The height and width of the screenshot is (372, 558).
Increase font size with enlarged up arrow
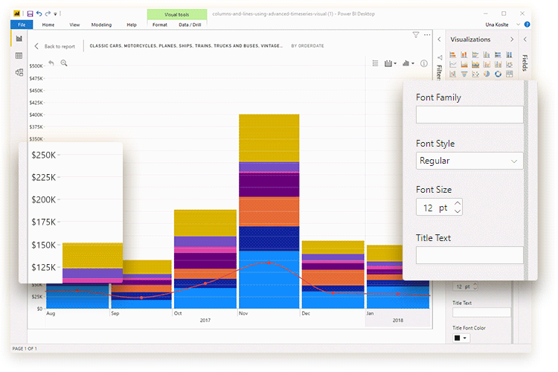coord(458,203)
